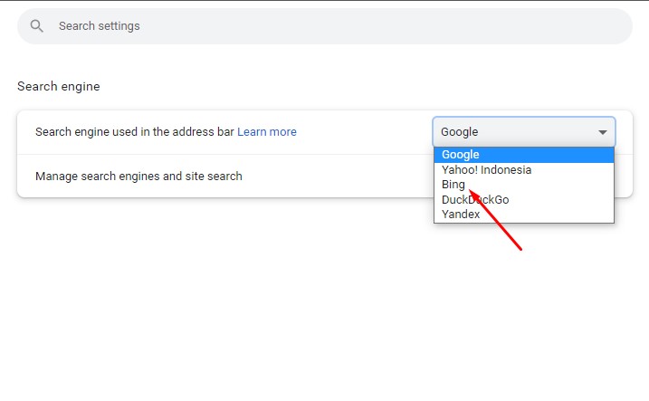Click the "Search engine used in the address bar" label
This screenshot has height=401, width=649.
pos(134,132)
